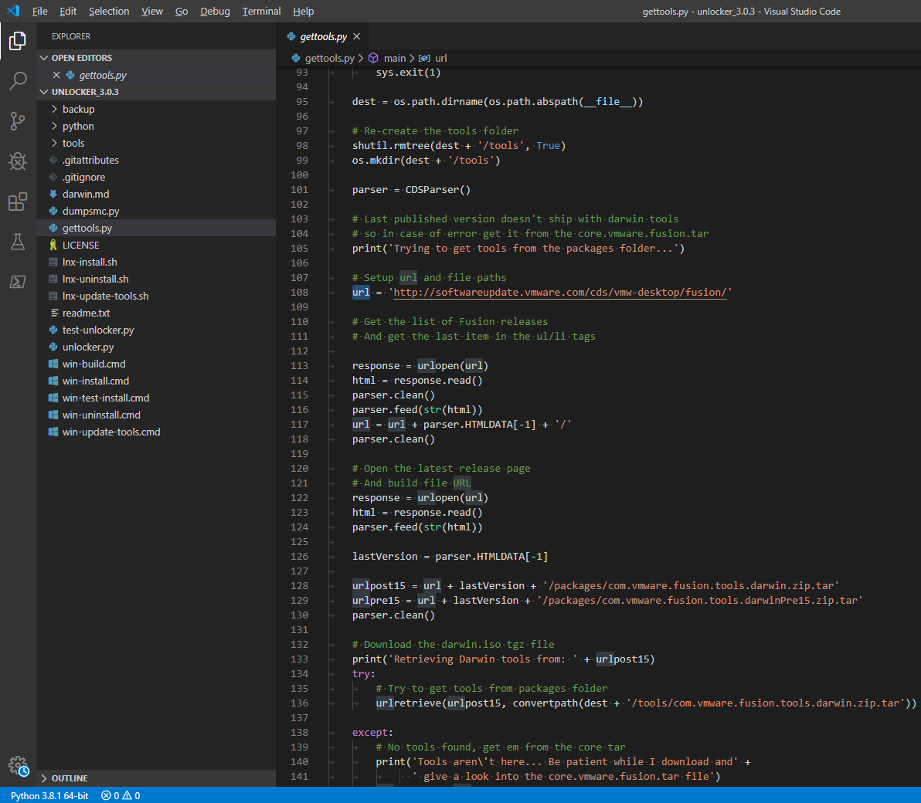Click the Python icon on gettools.py tab
921x803 pixels.
coord(291,36)
